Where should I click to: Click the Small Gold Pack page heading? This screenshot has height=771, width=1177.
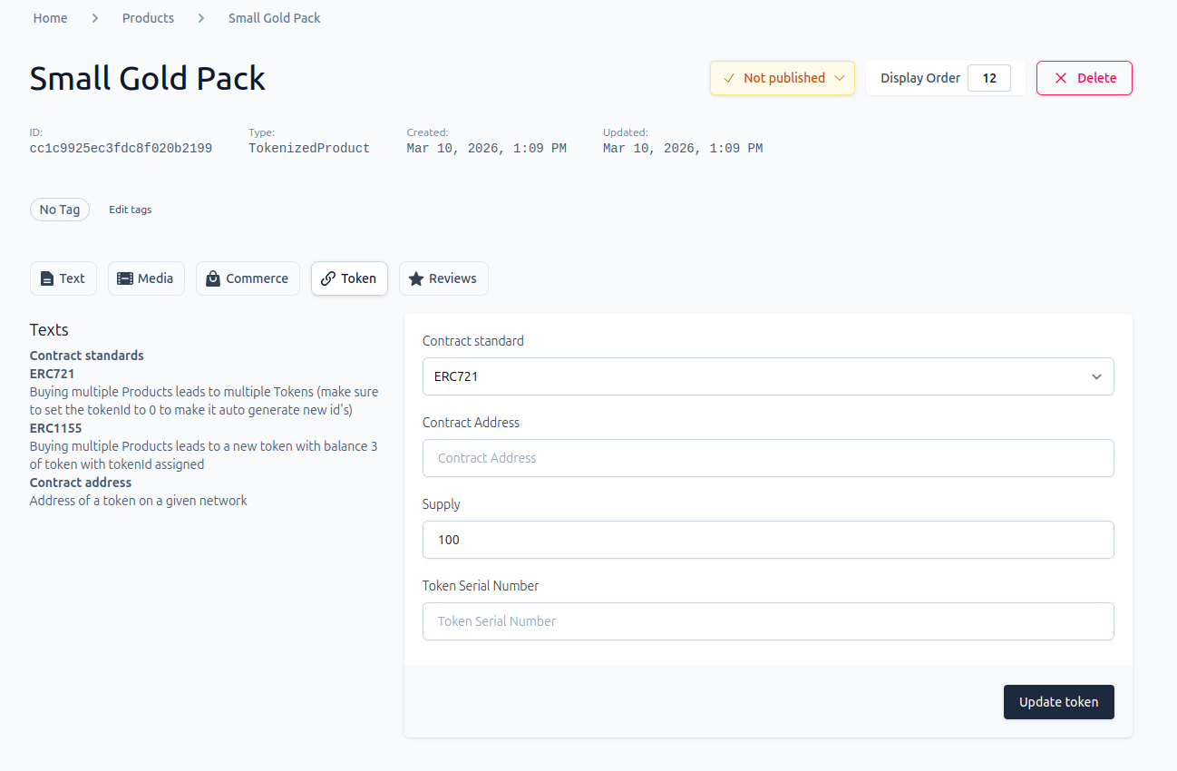click(x=148, y=79)
